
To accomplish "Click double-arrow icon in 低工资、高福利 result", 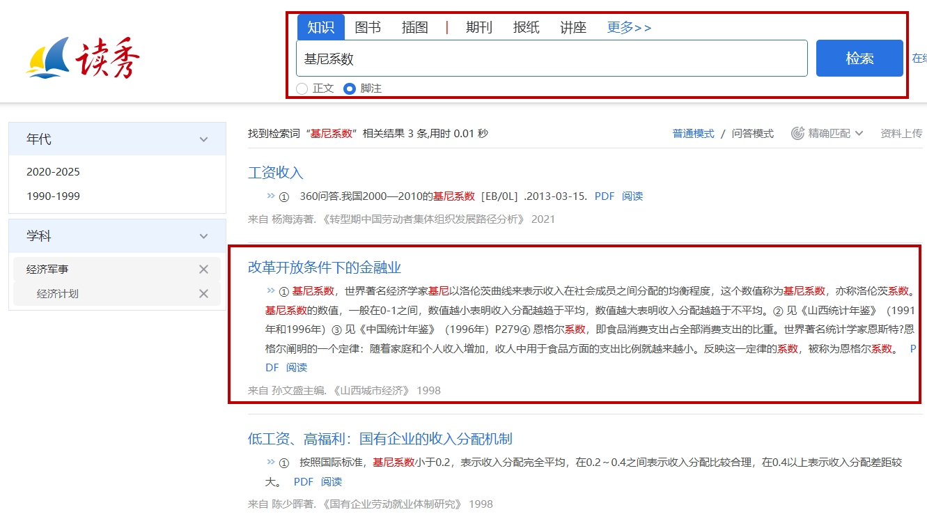I will (270, 462).
